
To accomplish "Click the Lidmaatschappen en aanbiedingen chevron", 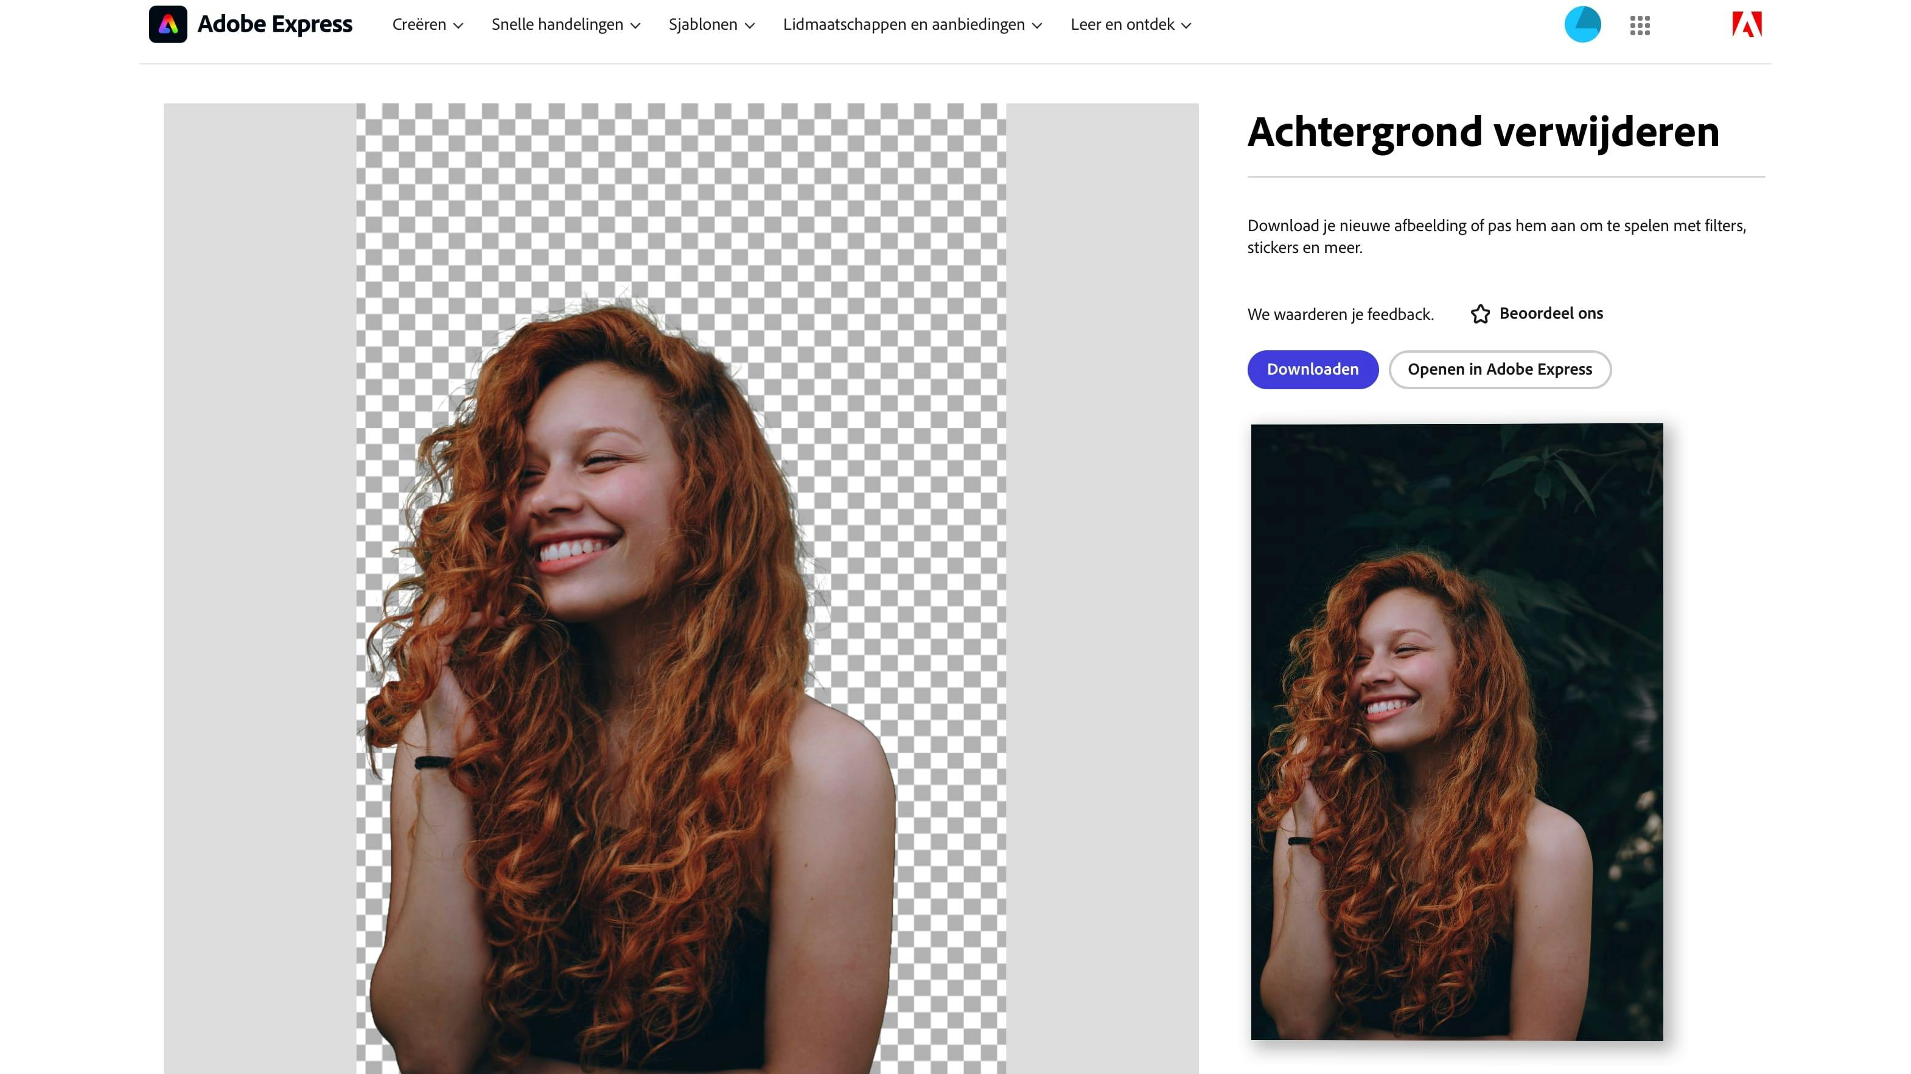I will tap(1037, 26).
